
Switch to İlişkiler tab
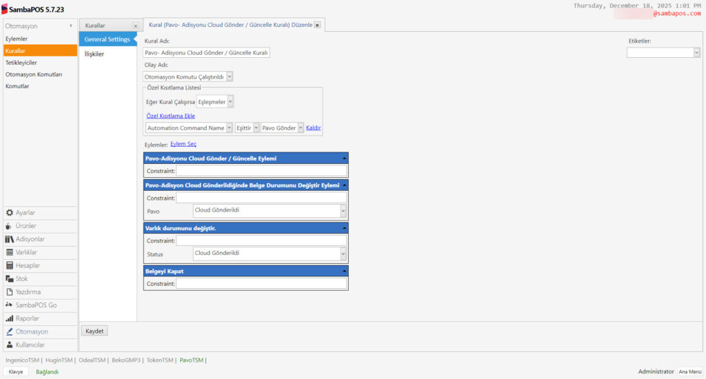point(94,54)
